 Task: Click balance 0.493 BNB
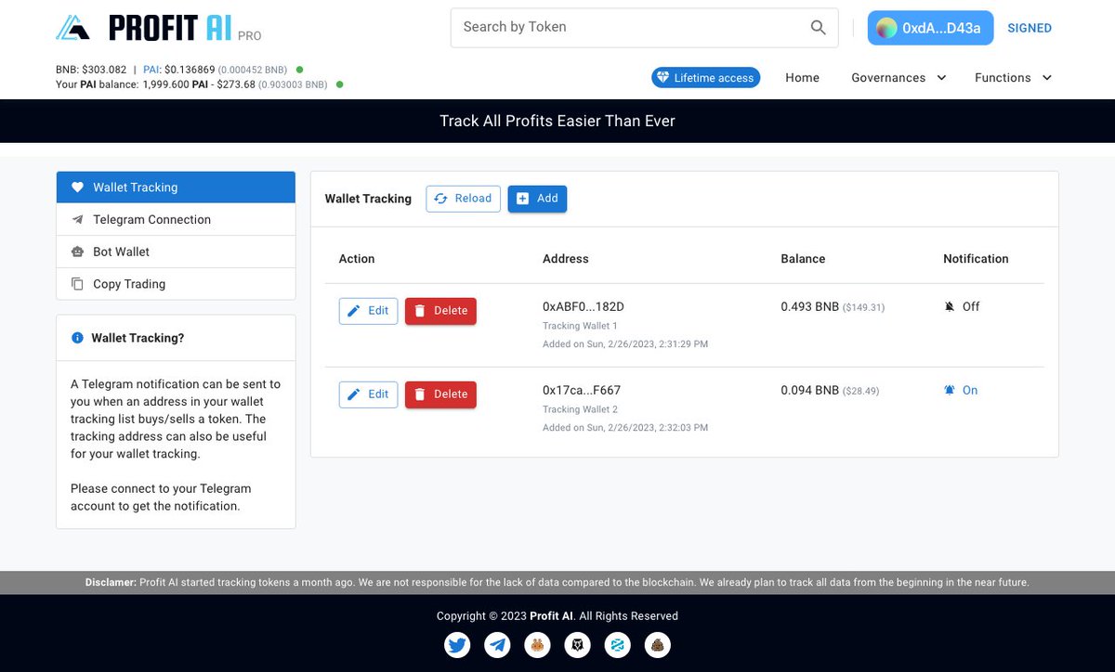[810, 306]
